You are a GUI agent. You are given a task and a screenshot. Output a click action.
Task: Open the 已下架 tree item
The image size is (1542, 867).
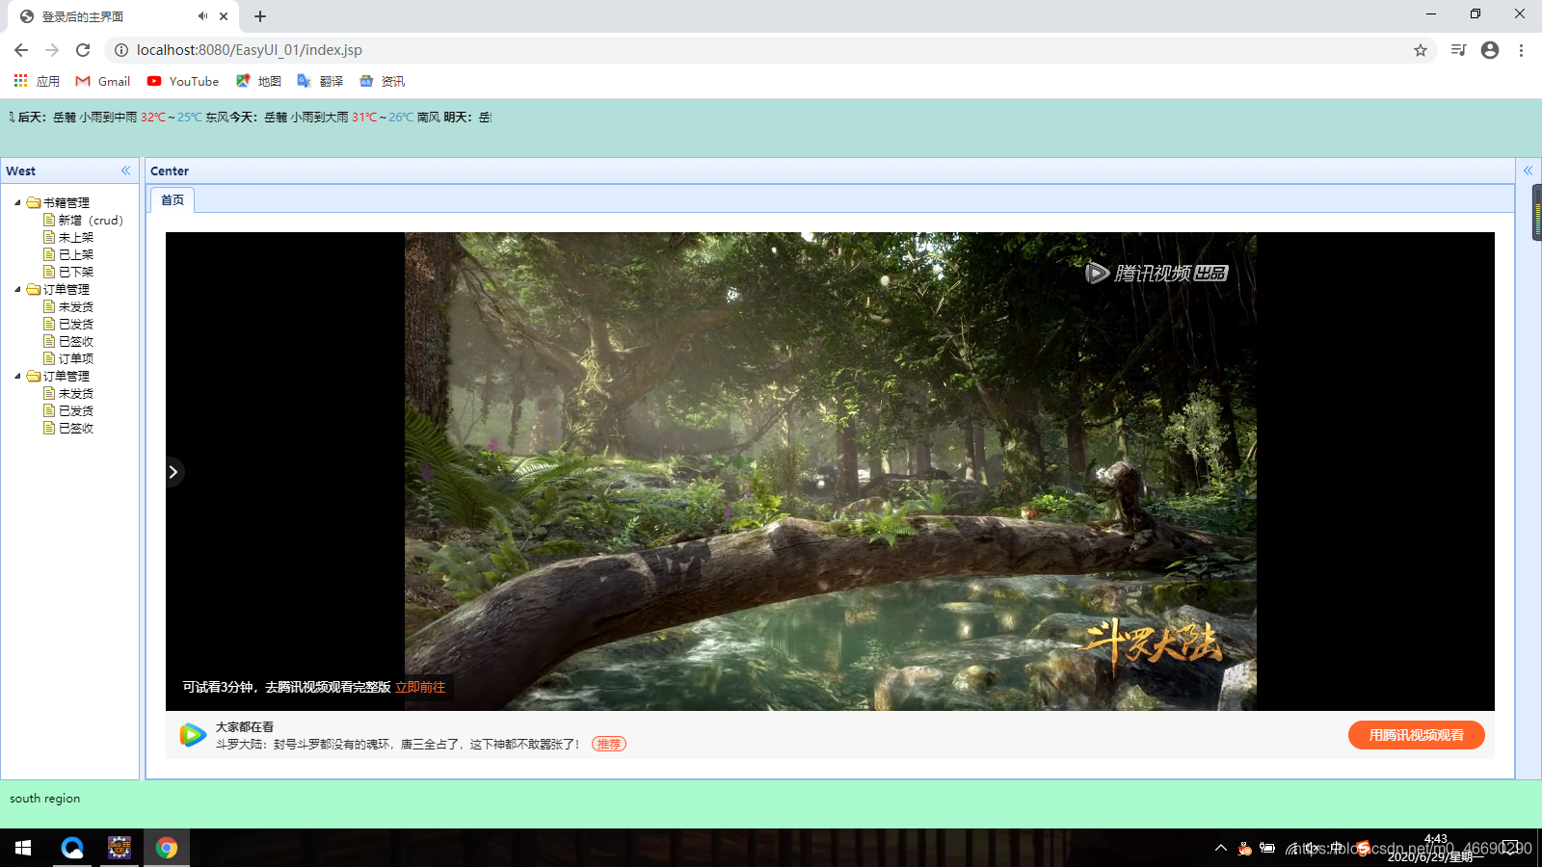point(76,272)
